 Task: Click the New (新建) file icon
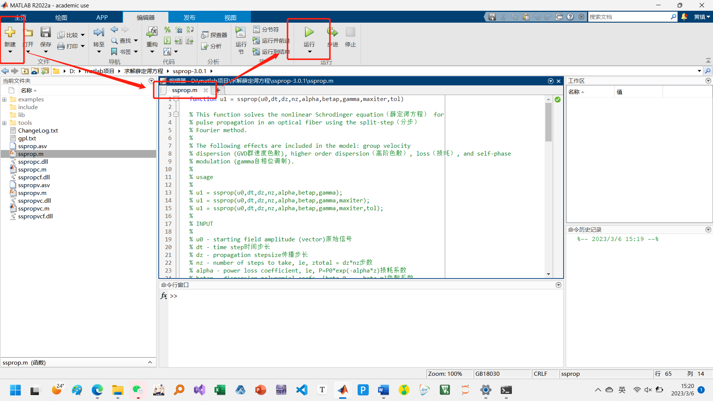[x=10, y=33]
